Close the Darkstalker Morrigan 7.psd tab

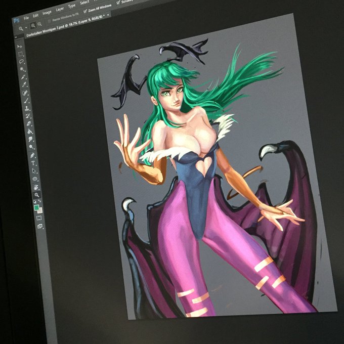click(x=108, y=15)
